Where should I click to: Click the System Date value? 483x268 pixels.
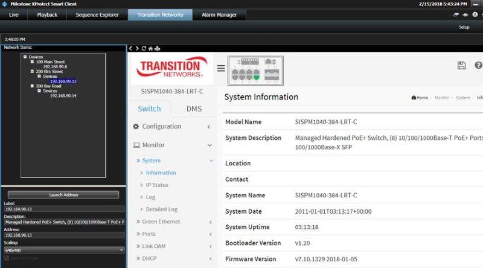pyautogui.click(x=333, y=211)
